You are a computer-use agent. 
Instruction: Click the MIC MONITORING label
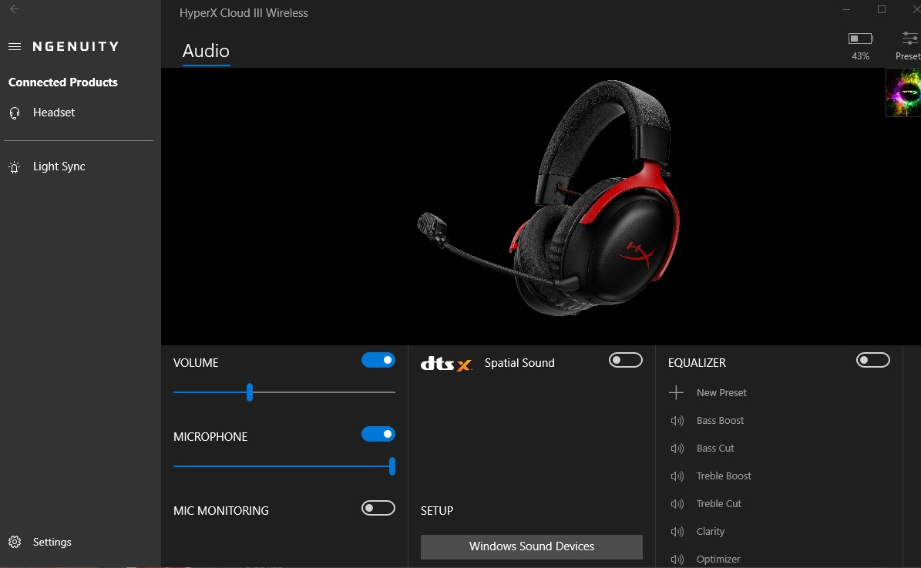pyautogui.click(x=221, y=511)
